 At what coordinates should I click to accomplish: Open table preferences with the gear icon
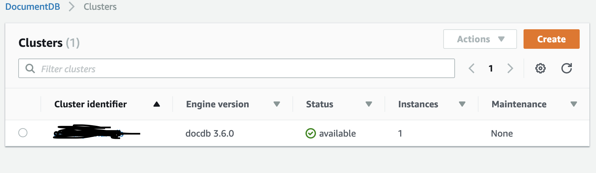(540, 68)
